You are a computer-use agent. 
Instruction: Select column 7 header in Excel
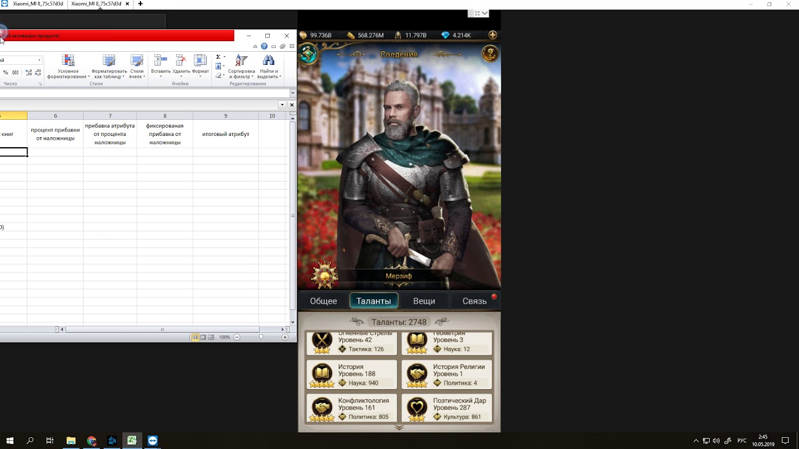click(x=110, y=116)
